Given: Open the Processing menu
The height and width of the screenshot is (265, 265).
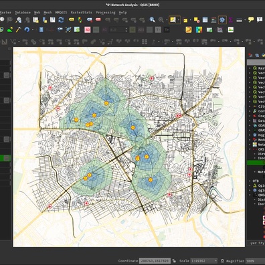Looking at the screenshot, I should pos(106,13).
